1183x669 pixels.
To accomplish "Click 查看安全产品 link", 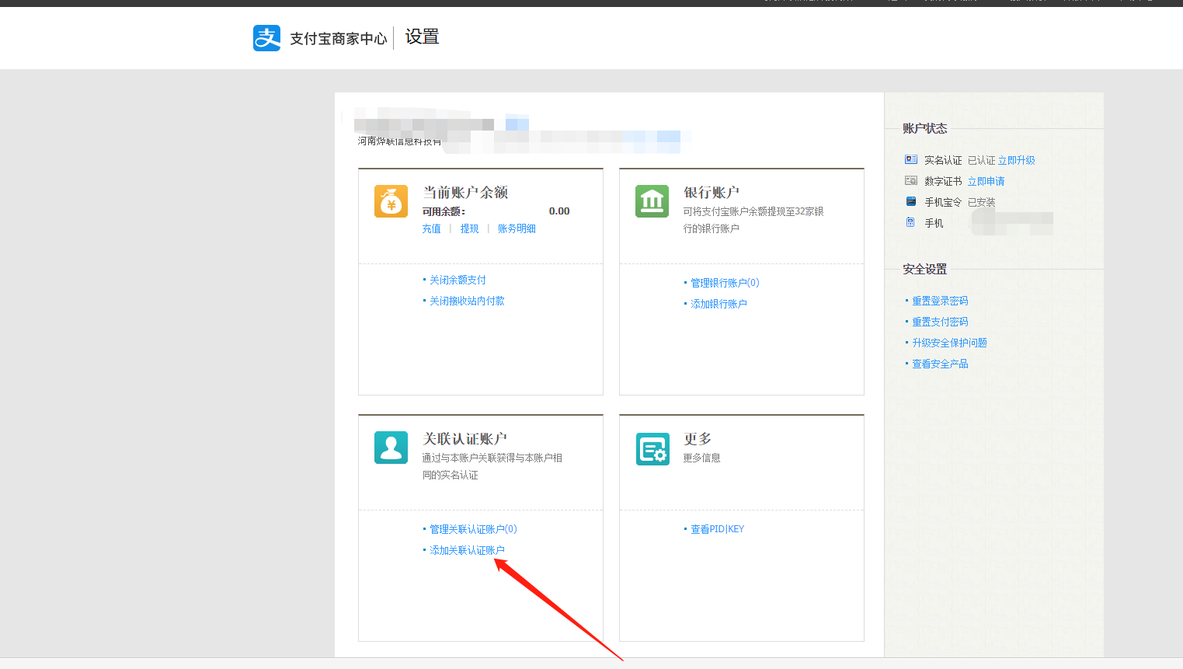I will 940,364.
